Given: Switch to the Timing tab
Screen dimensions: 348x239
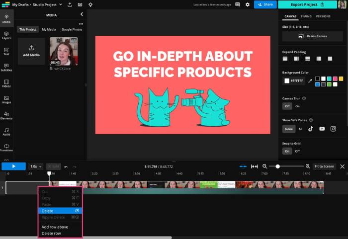Looking at the screenshot, I should [306, 16].
